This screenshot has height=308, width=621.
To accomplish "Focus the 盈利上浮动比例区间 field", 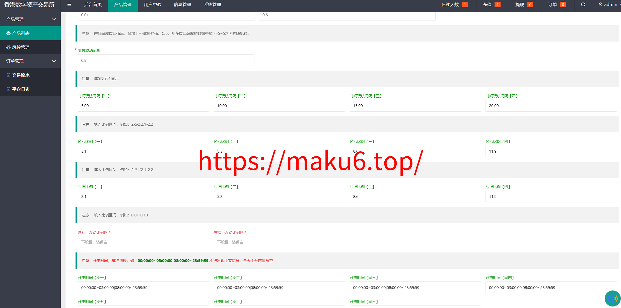I will [x=143, y=242].
